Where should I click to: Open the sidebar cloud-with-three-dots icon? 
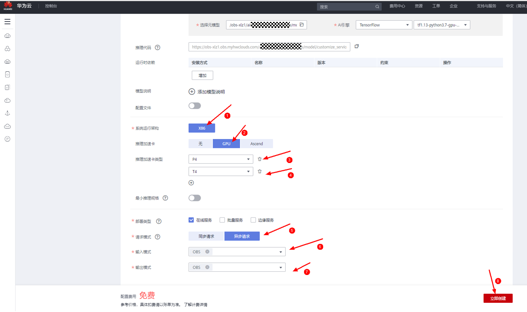pos(7,126)
